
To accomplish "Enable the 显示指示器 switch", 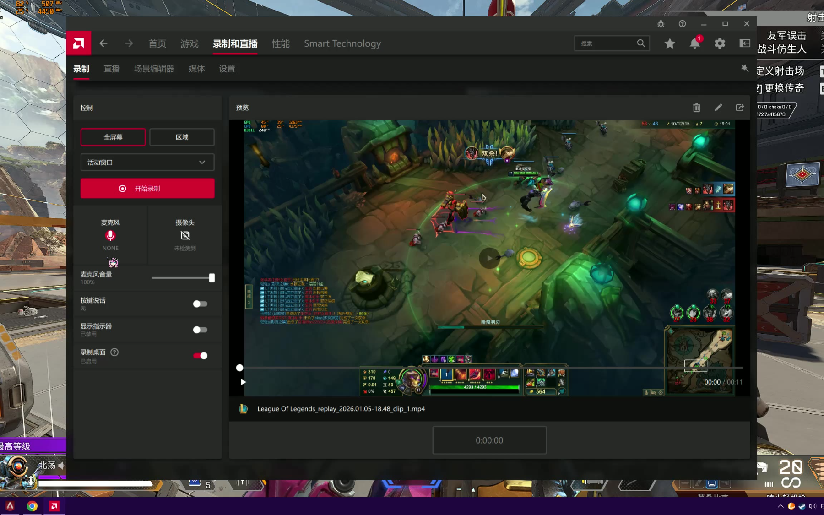I will (200, 330).
